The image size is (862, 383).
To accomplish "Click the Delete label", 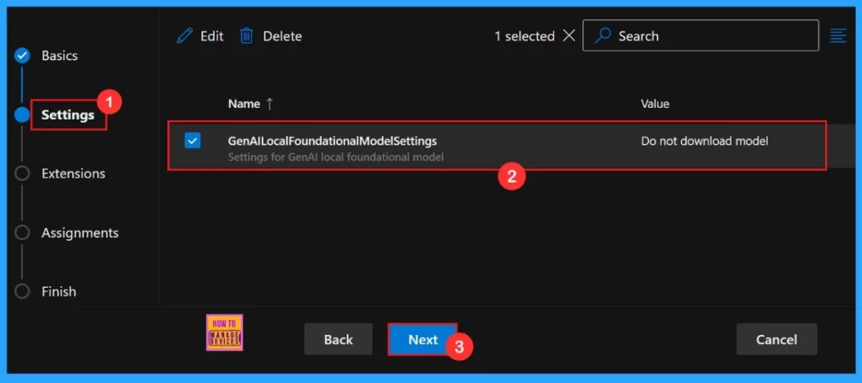I will click(283, 36).
